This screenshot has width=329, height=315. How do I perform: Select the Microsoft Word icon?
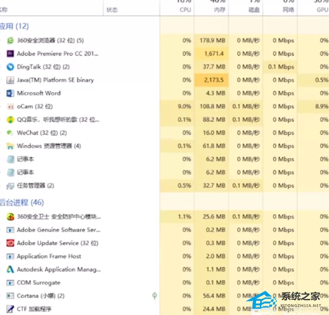(x=10, y=93)
